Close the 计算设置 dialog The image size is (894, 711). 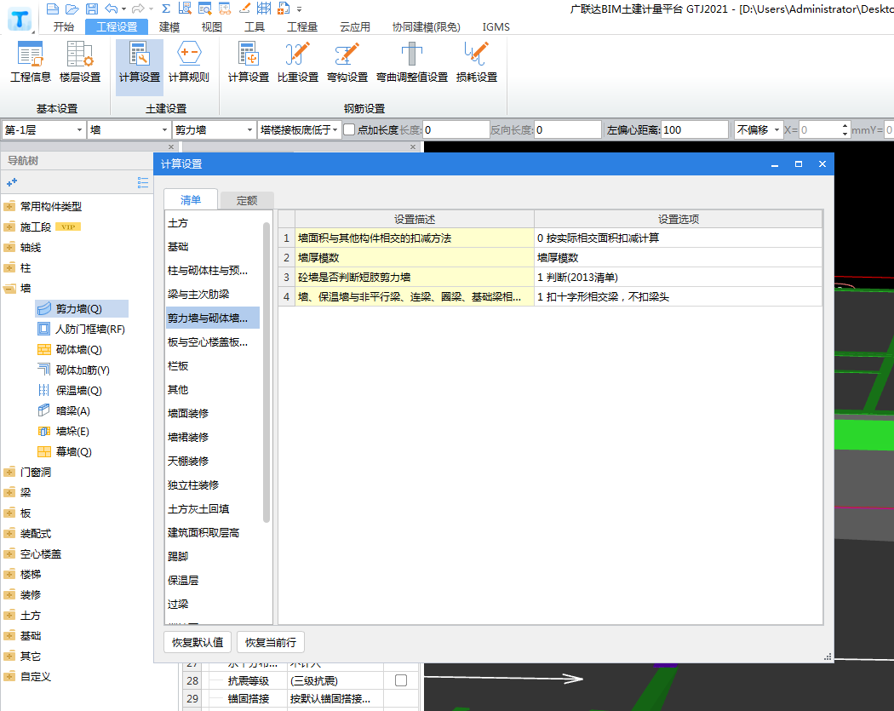point(822,164)
